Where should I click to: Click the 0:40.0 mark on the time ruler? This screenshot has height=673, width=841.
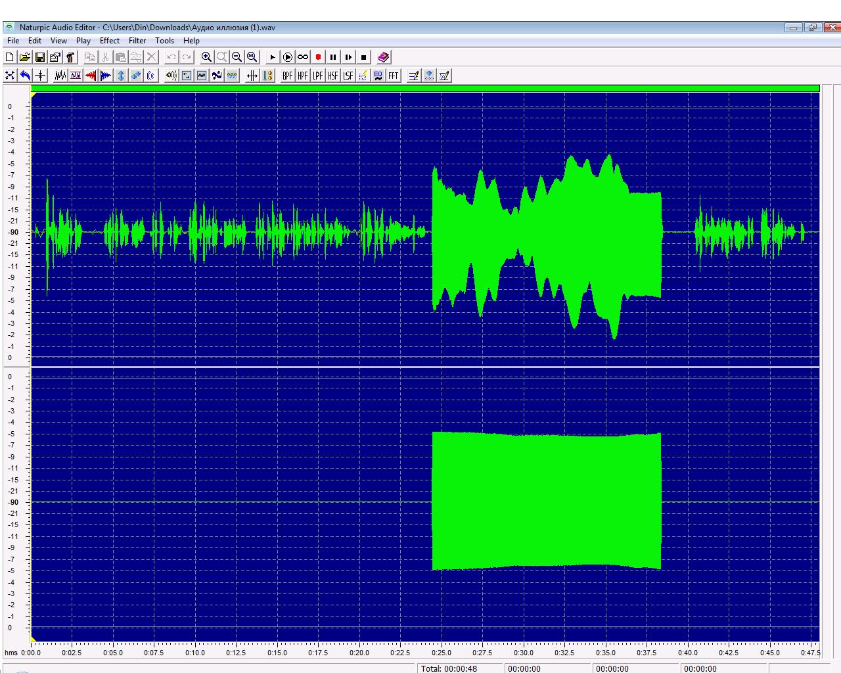pos(688,653)
